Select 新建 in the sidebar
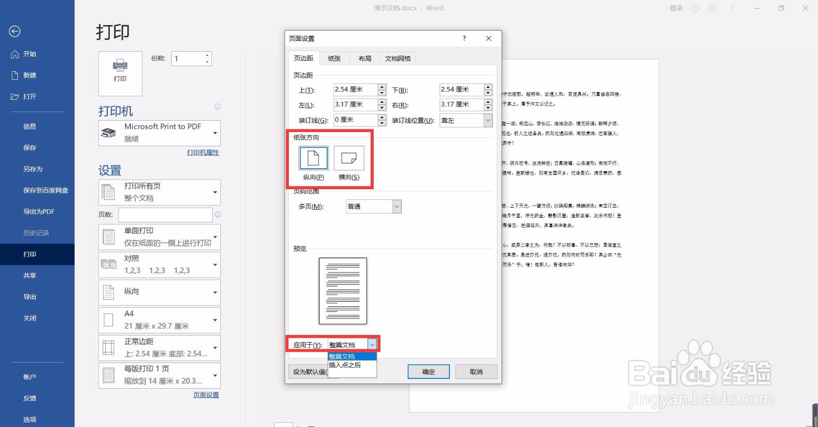 [24, 75]
